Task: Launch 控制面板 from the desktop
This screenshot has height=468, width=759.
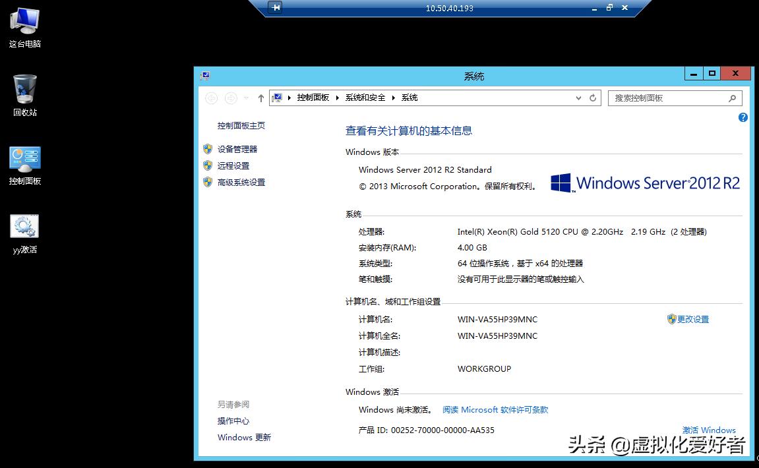Action: [24, 161]
